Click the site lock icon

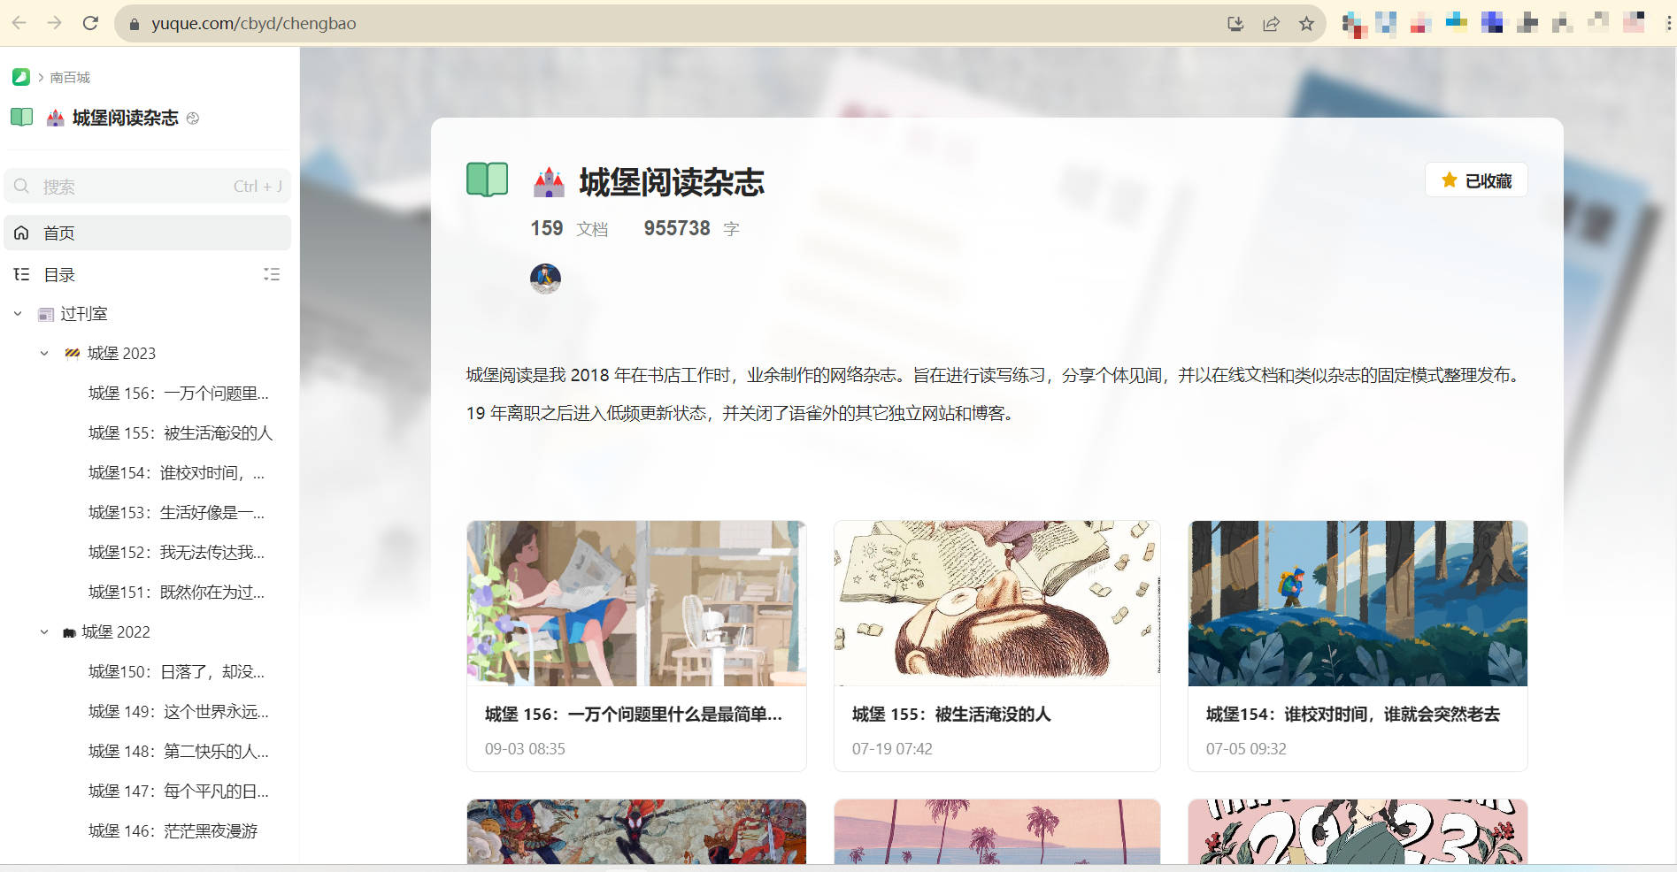[x=135, y=24]
